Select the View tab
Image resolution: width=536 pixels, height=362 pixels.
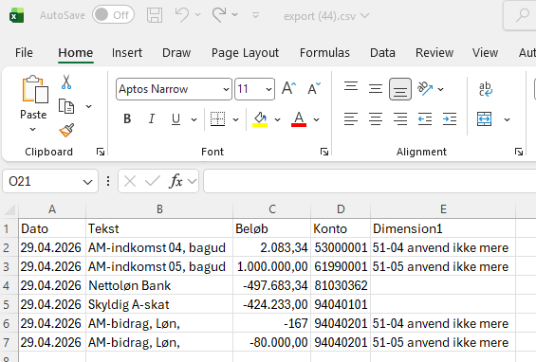(485, 53)
